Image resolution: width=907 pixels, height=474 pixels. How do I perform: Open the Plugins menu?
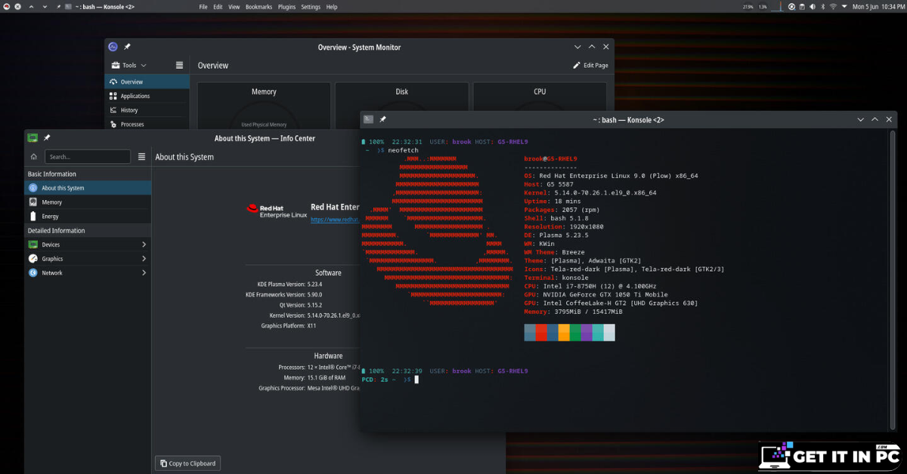(286, 7)
